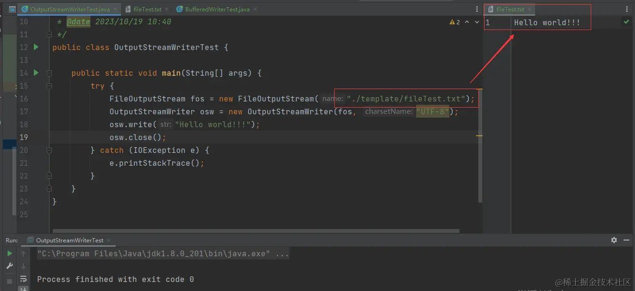Select OutputStreamWriterTest tab in Run panel
This screenshot has height=291, width=635.
click(x=69, y=241)
